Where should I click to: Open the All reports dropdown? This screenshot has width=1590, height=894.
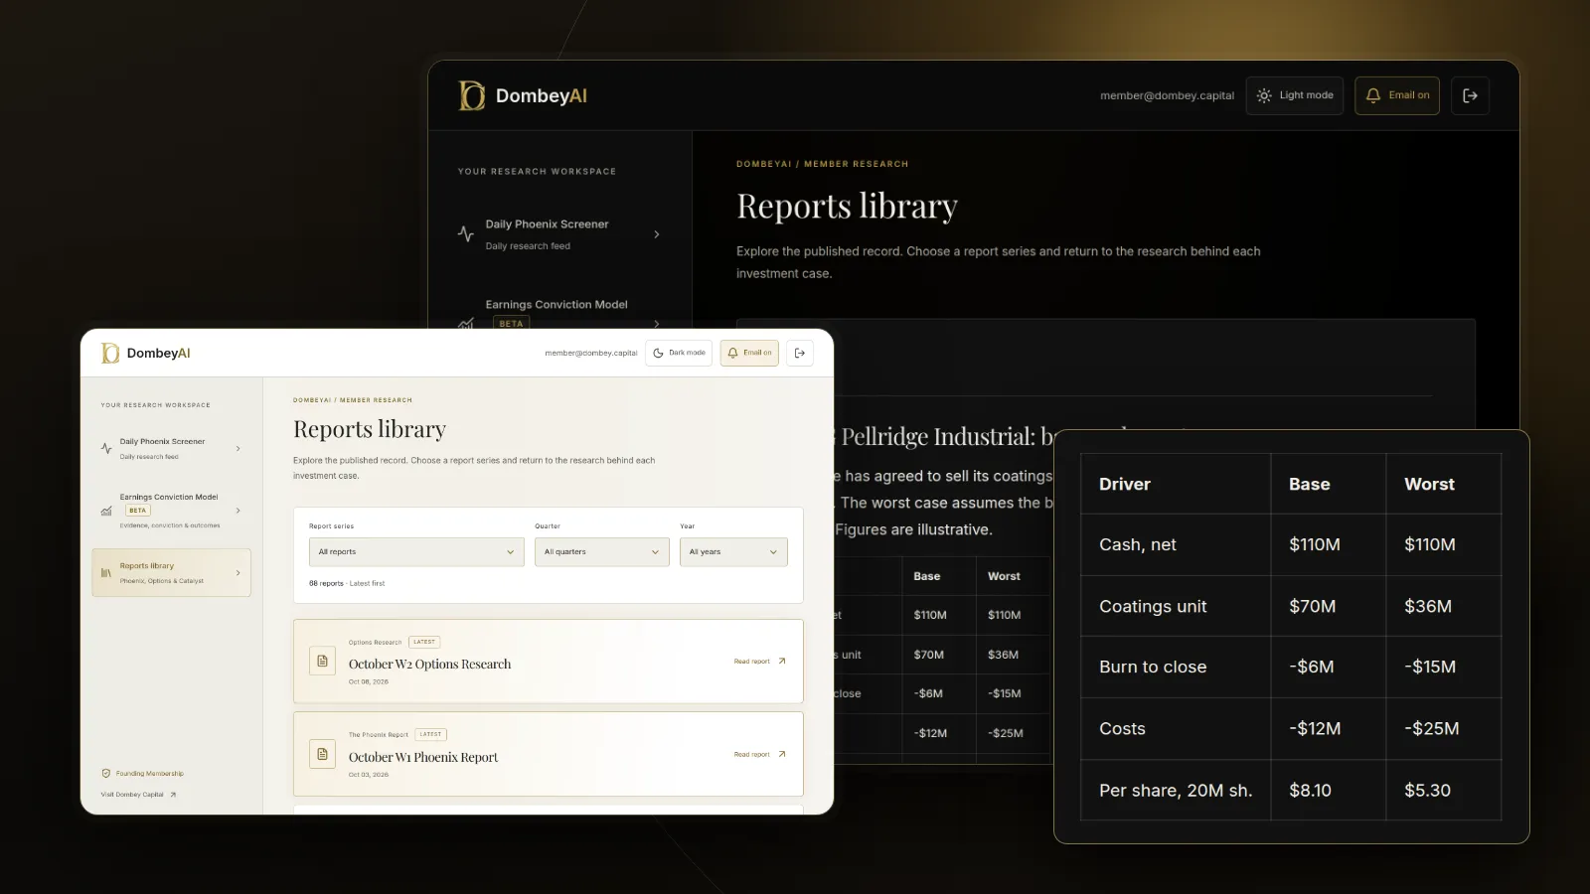(x=416, y=552)
